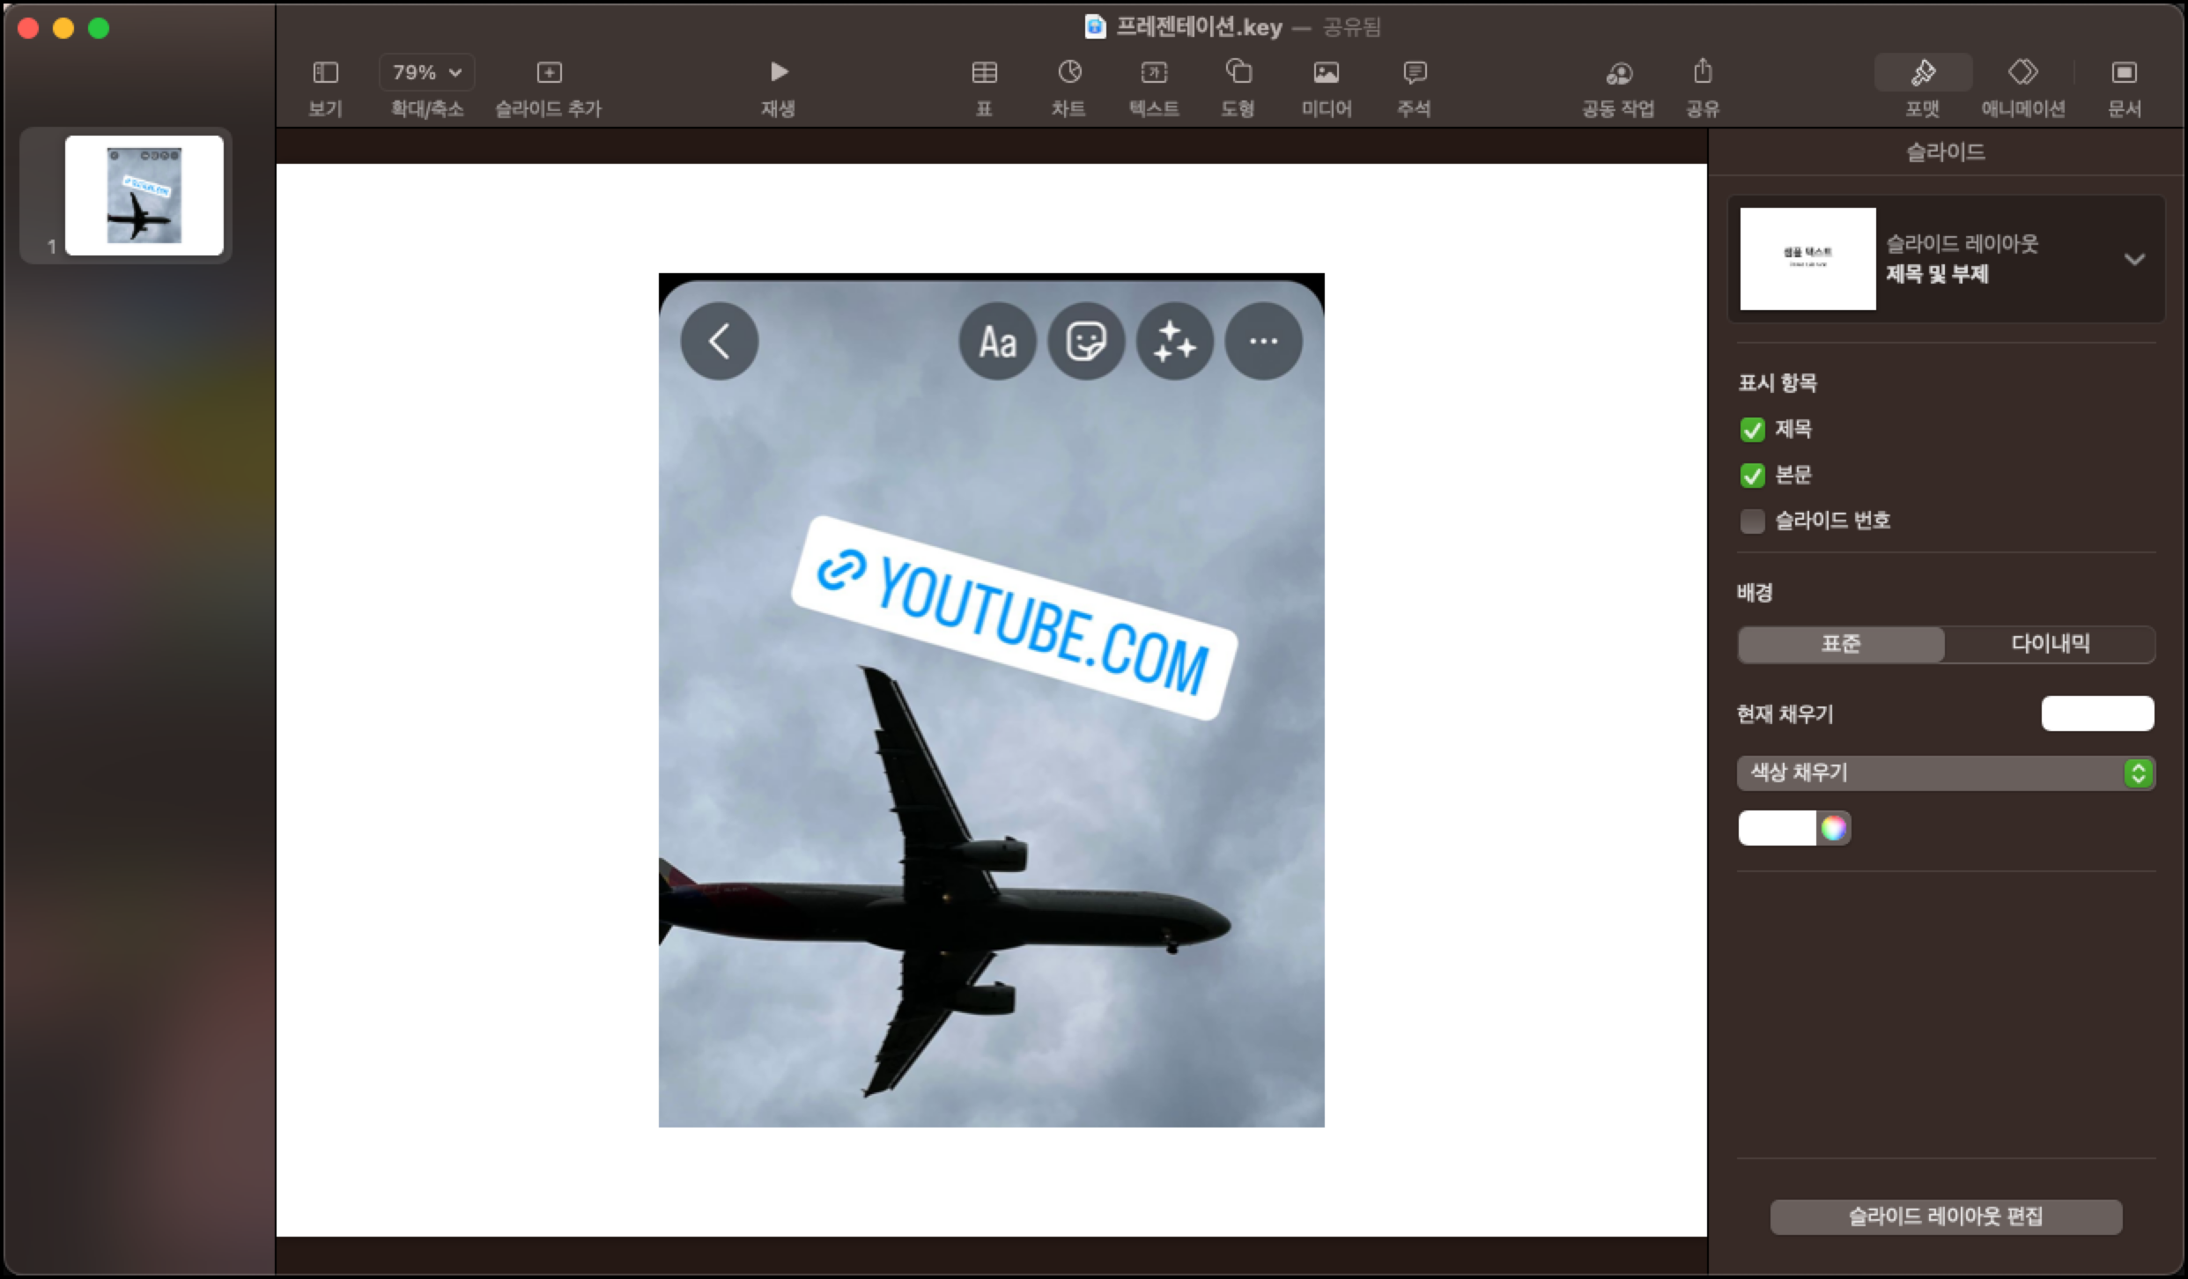Click the 프레젠테이션.key document title
This screenshot has height=1279, width=2188.
(1199, 27)
